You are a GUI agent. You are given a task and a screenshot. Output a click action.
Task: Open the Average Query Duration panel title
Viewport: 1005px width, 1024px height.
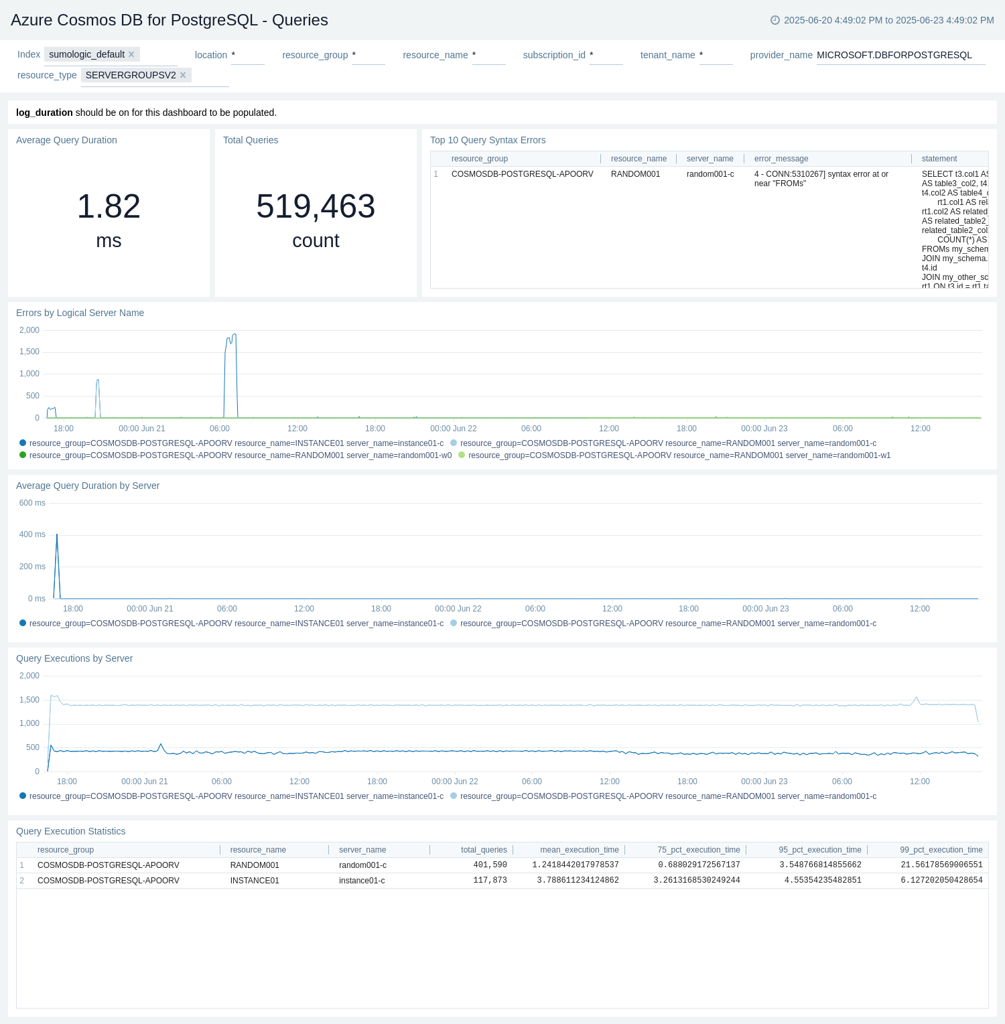66,140
